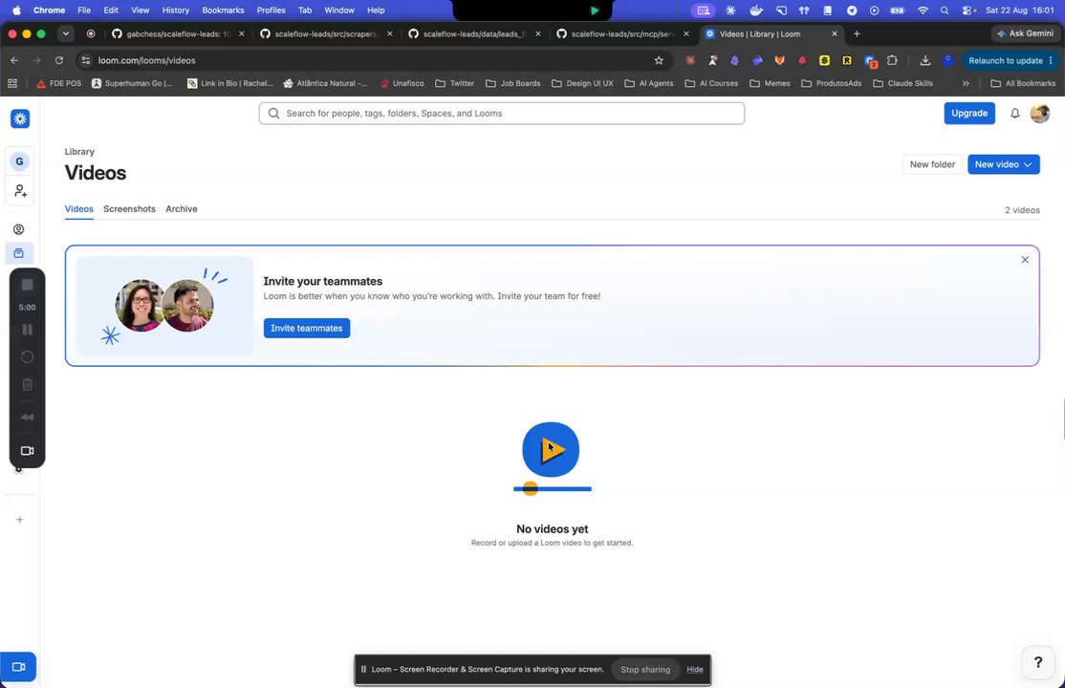1065x688 pixels.
Task: Toggle camera in the recorder panel
Action: click(27, 451)
